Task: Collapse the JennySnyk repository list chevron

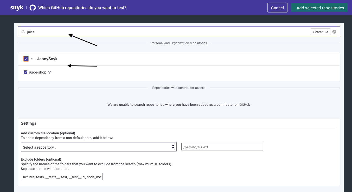Action: pyautogui.click(x=32, y=59)
